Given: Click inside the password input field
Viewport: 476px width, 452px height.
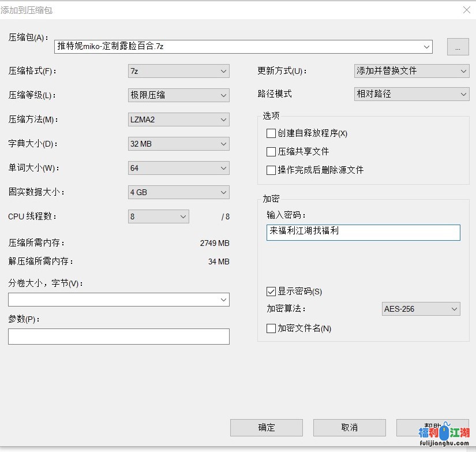Looking at the screenshot, I should pyautogui.click(x=363, y=232).
